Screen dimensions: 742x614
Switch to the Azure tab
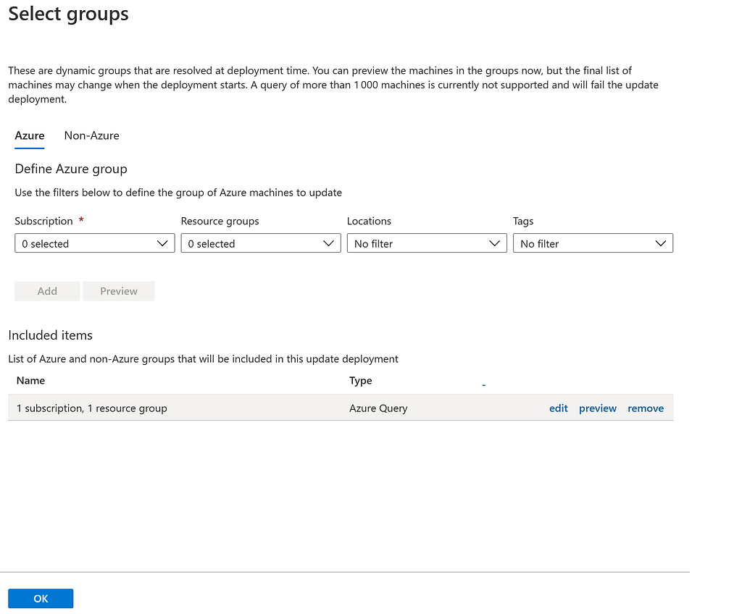pyautogui.click(x=30, y=135)
